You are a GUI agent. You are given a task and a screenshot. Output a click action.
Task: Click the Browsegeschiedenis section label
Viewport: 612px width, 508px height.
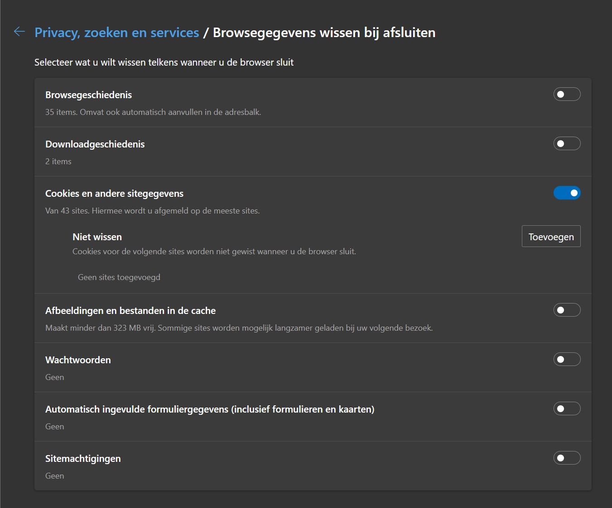click(x=88, y=95)
